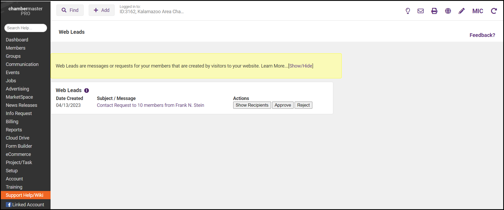504x210 pixels.
Task: Open the MIC link in the header
Action: [478, 11]
